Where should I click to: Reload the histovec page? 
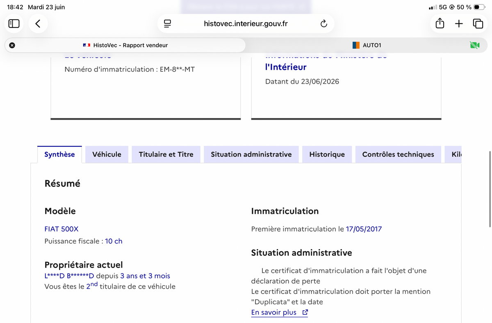[324, 24]
